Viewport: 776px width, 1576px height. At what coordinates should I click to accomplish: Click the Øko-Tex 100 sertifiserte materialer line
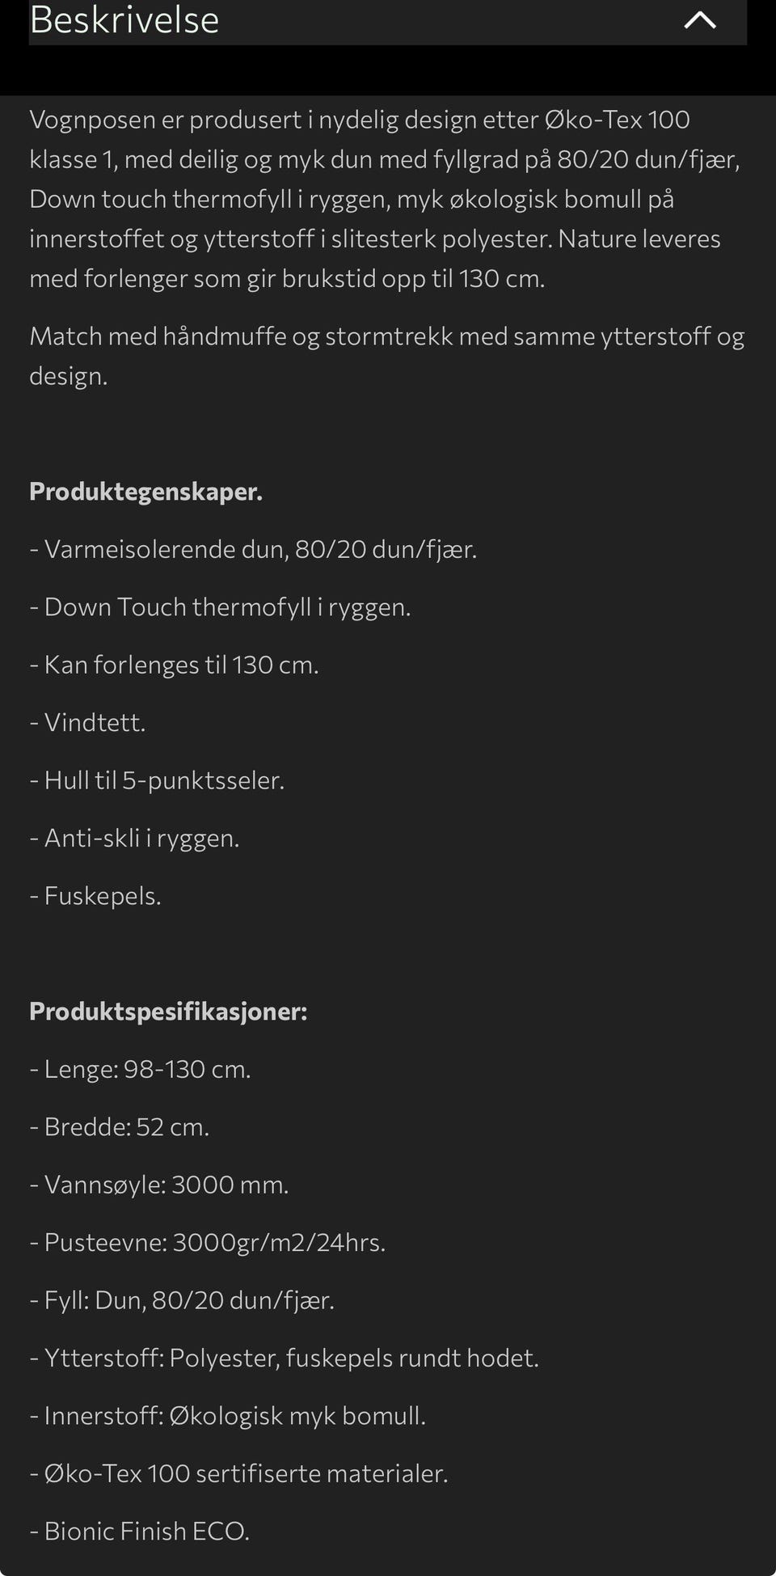click(238, 1473)
